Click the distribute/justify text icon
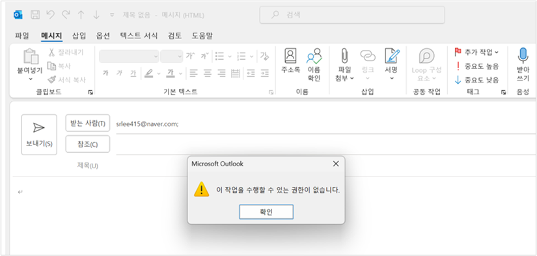537x256 pixels. coord(235,73)
